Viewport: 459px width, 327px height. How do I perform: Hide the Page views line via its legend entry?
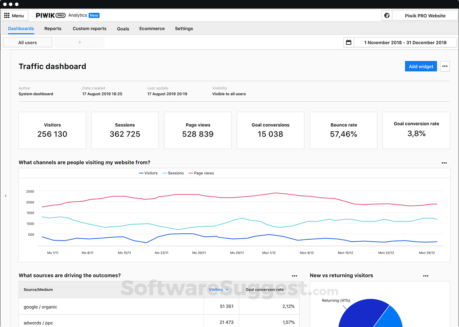click(x=203, y=173)
